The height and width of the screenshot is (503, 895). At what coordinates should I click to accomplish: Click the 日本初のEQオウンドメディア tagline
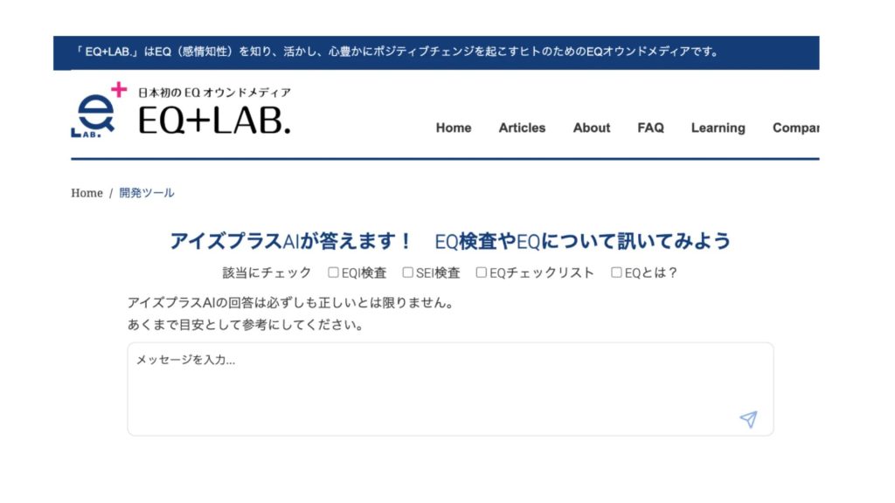(215, 93)
